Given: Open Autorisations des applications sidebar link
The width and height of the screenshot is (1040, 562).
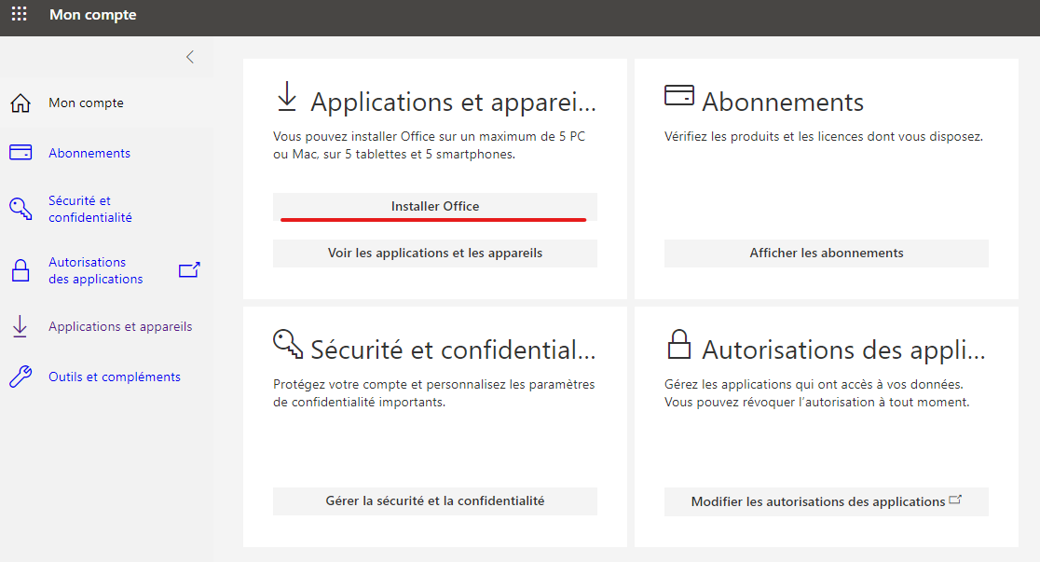Looking at the screenshot, I should click(x=95, y=270).
